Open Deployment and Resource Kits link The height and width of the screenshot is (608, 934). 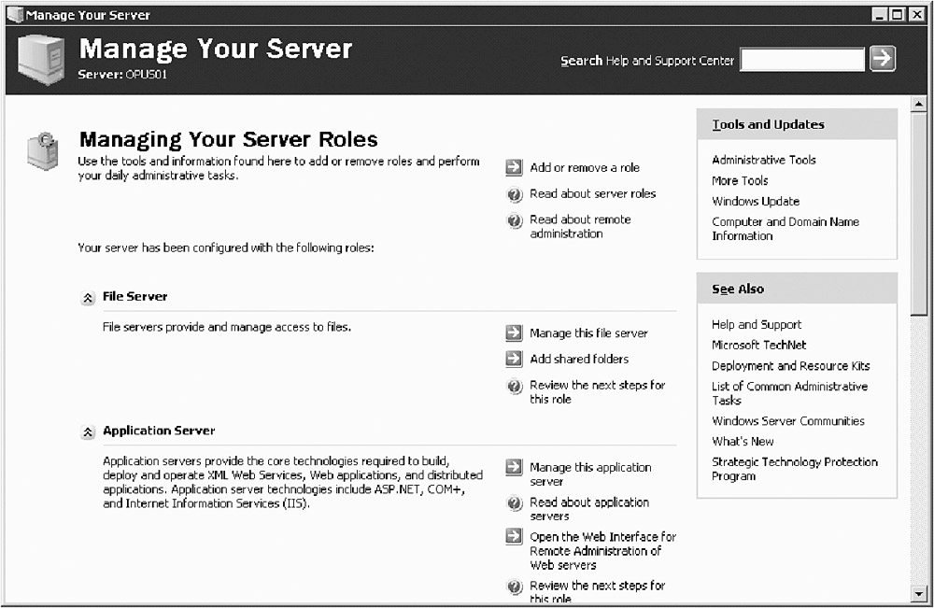tap(790, 365)
